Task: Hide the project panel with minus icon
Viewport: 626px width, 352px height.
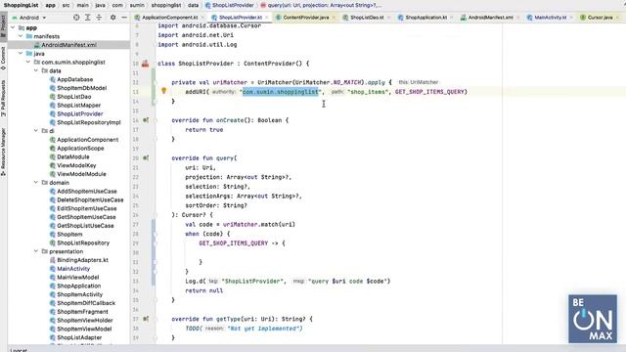Action: coord(124,18)
